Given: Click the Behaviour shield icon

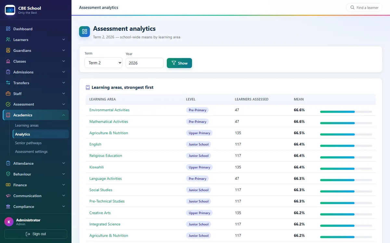Looking at the screenshot, I should click(x=8, y=174).
